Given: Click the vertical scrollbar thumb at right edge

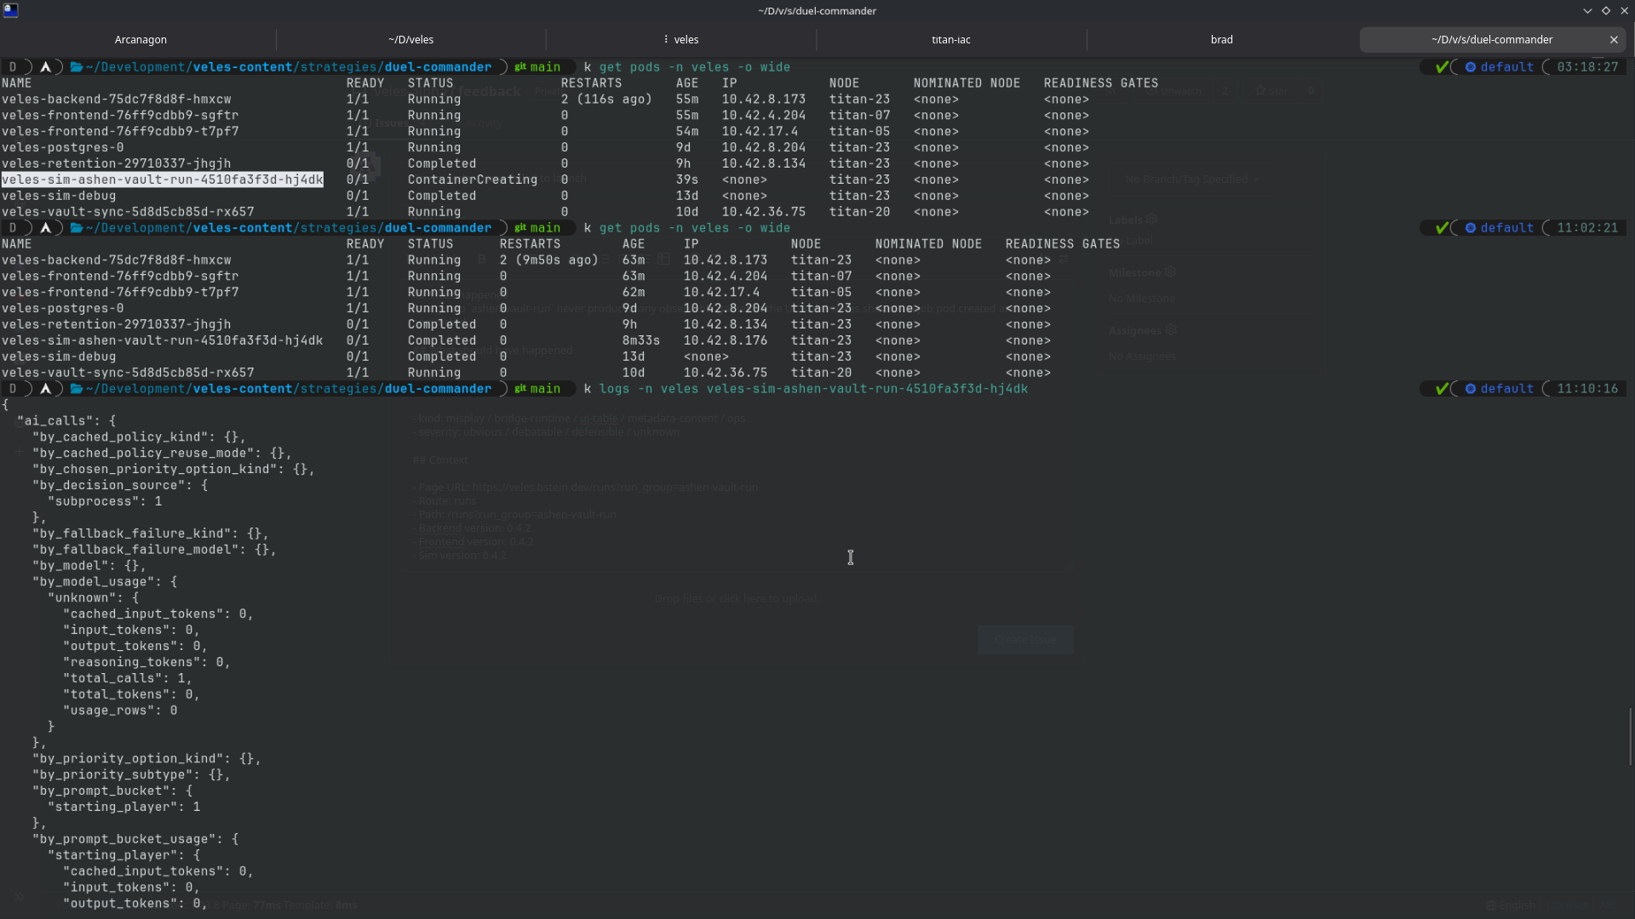Looking at the screenshot, I should click(1631, 736).
